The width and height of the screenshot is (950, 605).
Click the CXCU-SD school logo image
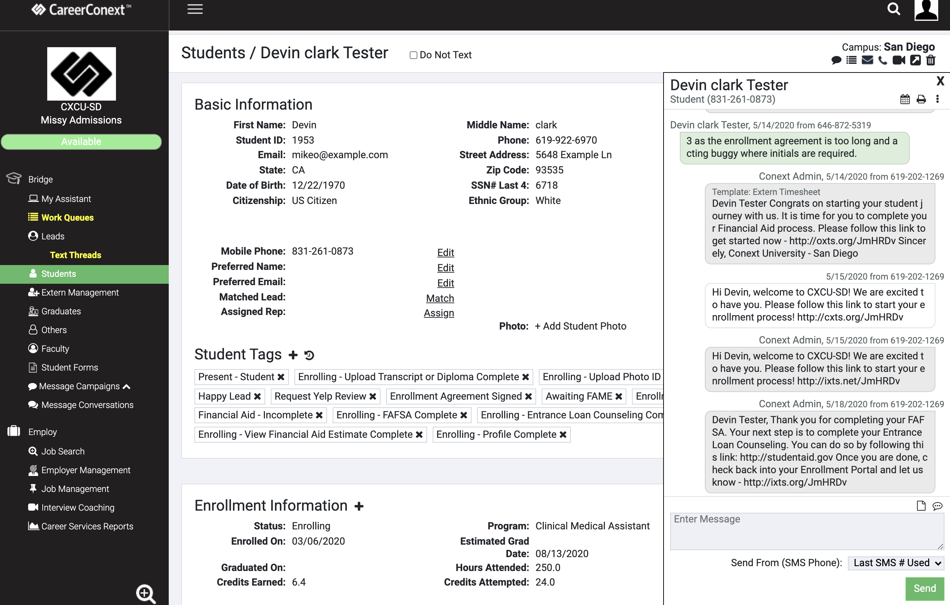point(81,74)
